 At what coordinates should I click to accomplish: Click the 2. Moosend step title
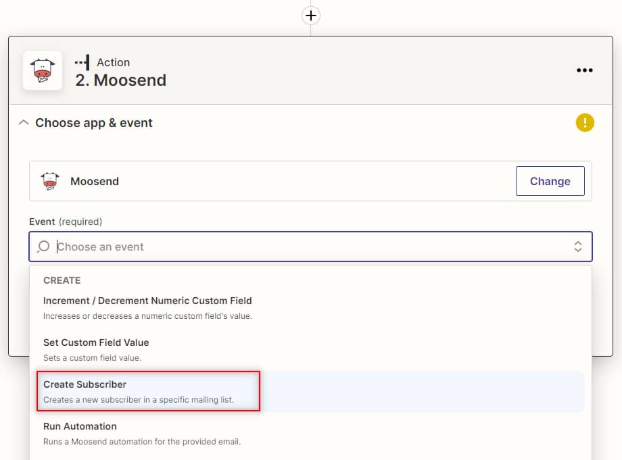pyautogui.click(x=120, y=80)
